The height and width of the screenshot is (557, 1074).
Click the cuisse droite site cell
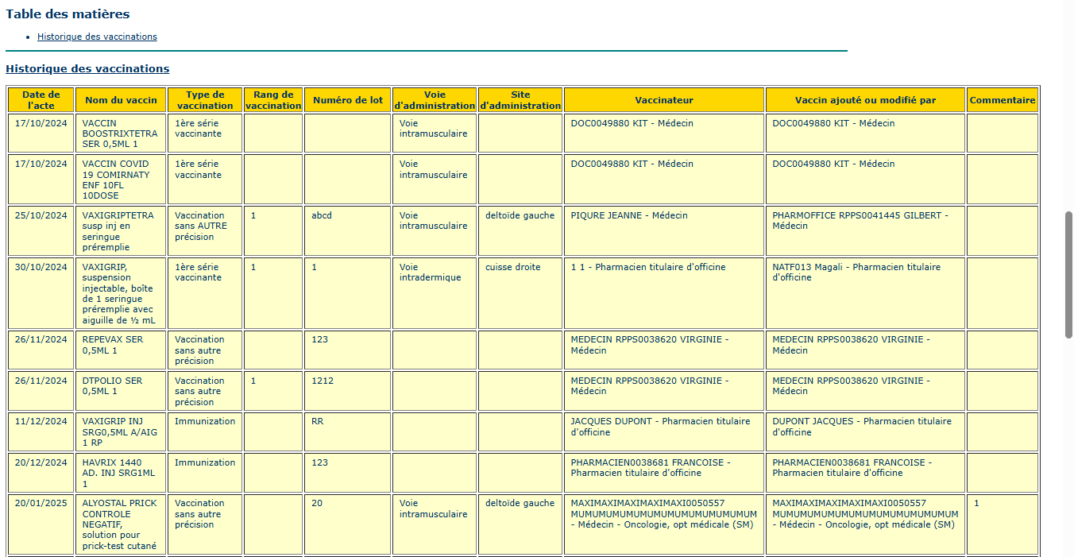pos(512,267)
